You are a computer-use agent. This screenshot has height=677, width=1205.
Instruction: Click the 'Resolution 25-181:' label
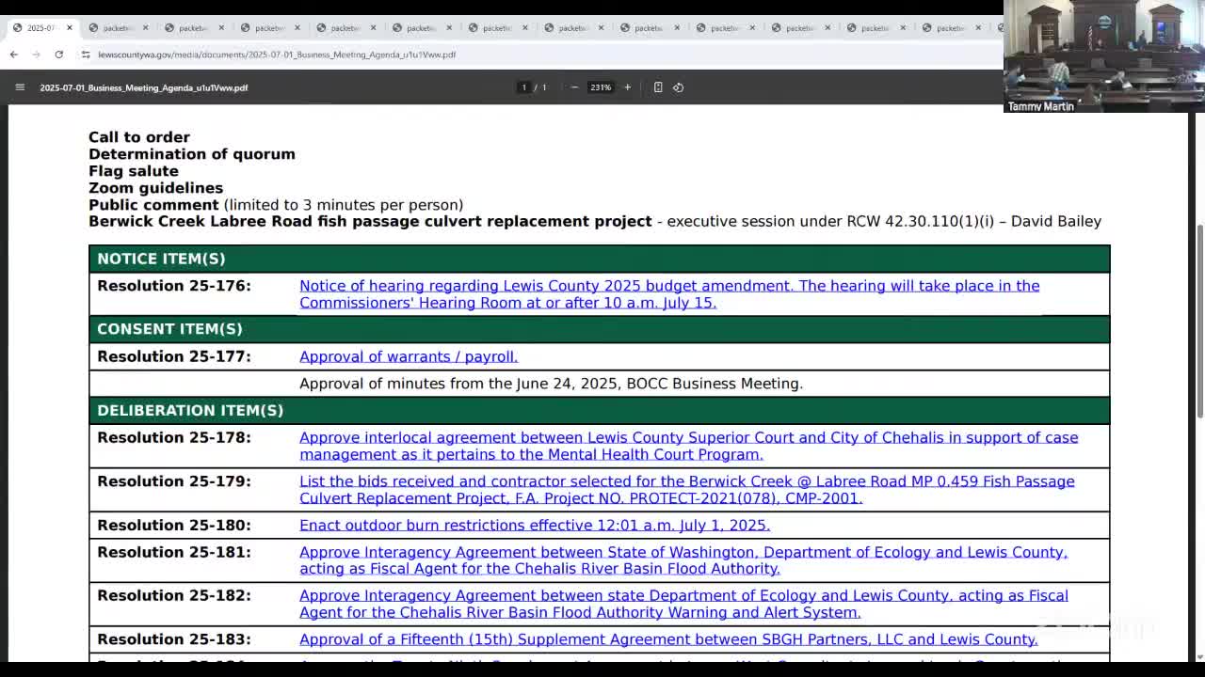(174, 552)
